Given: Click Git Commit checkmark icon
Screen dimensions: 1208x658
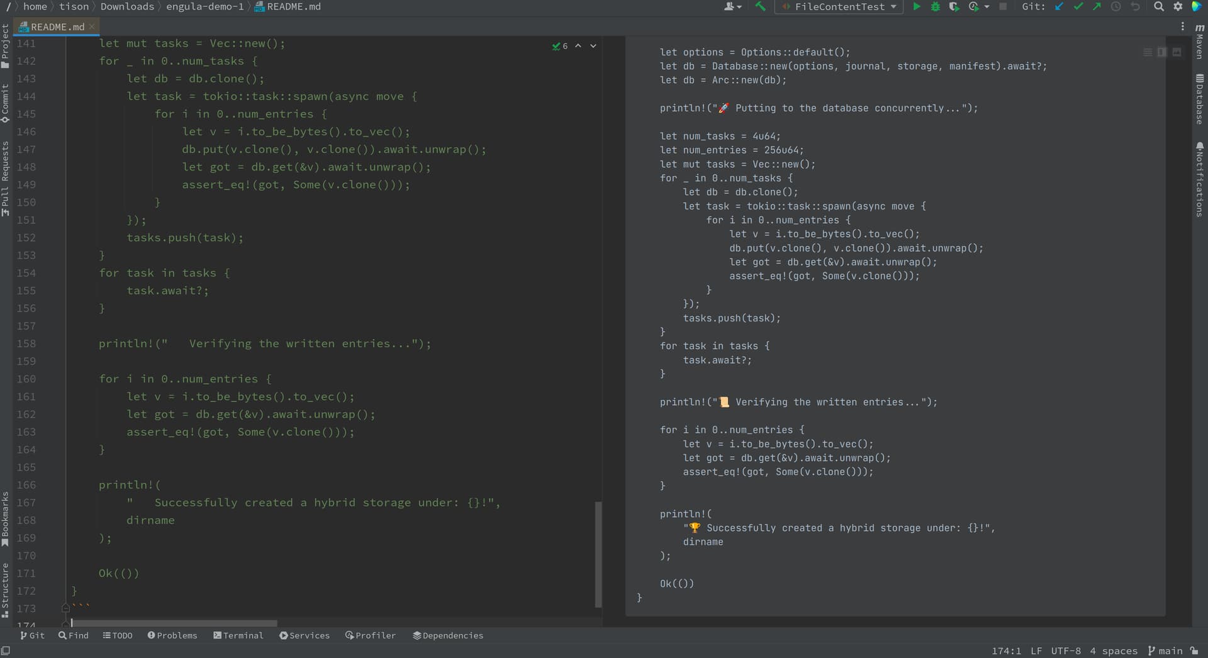Looking at the screenshot, I should pyautogui.click(x=1078, y=6).
